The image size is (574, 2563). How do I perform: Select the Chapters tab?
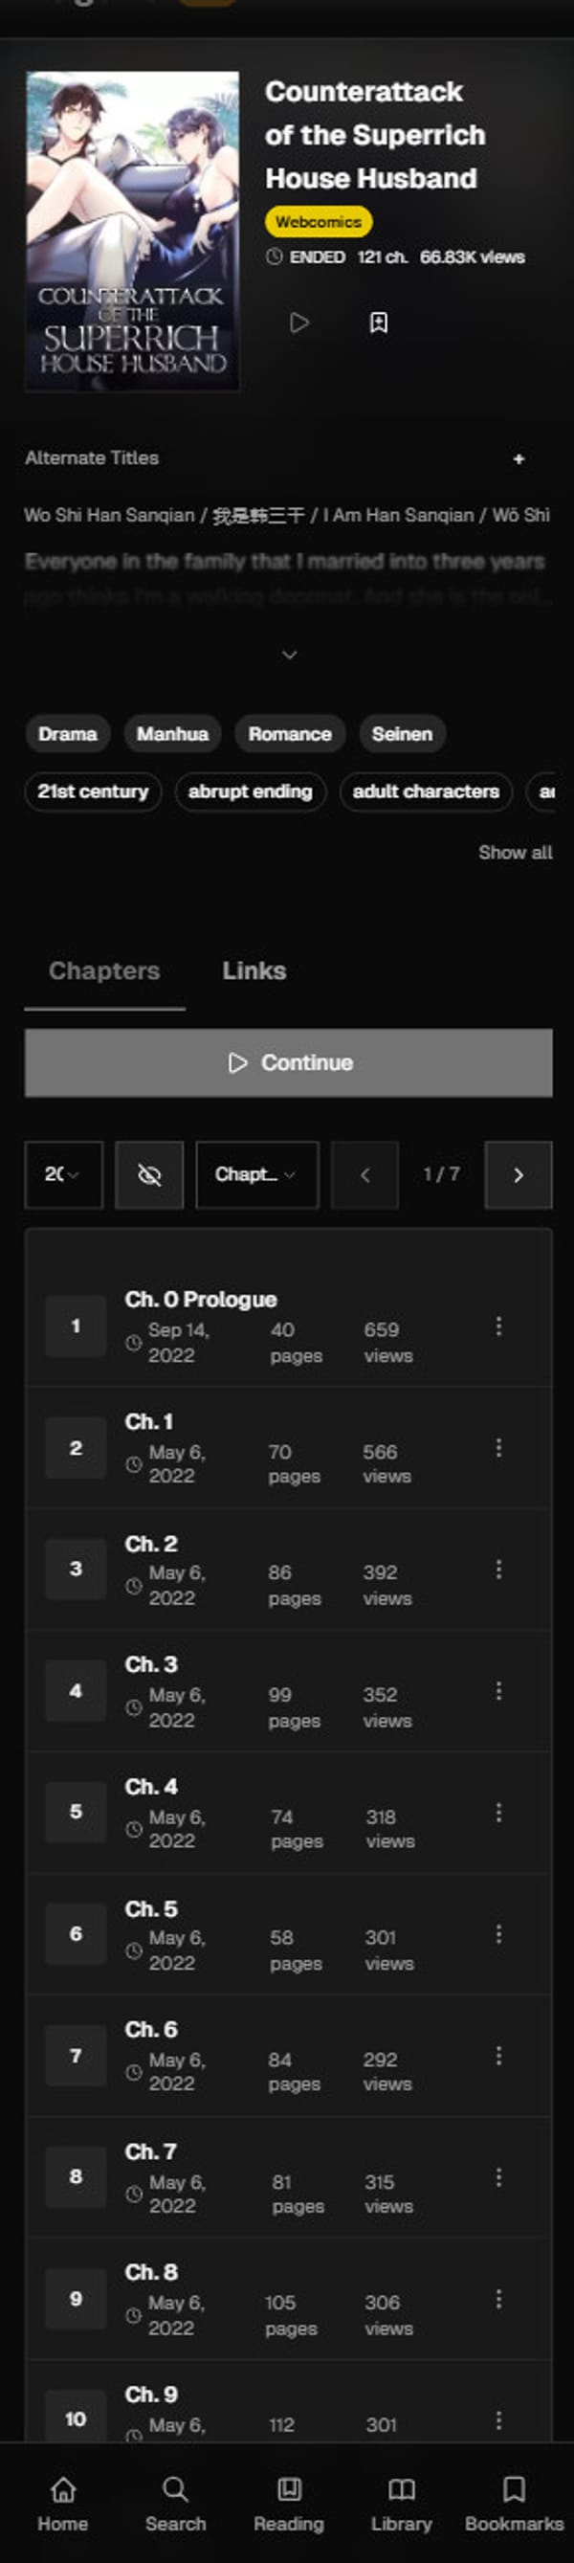coord(104,971)
